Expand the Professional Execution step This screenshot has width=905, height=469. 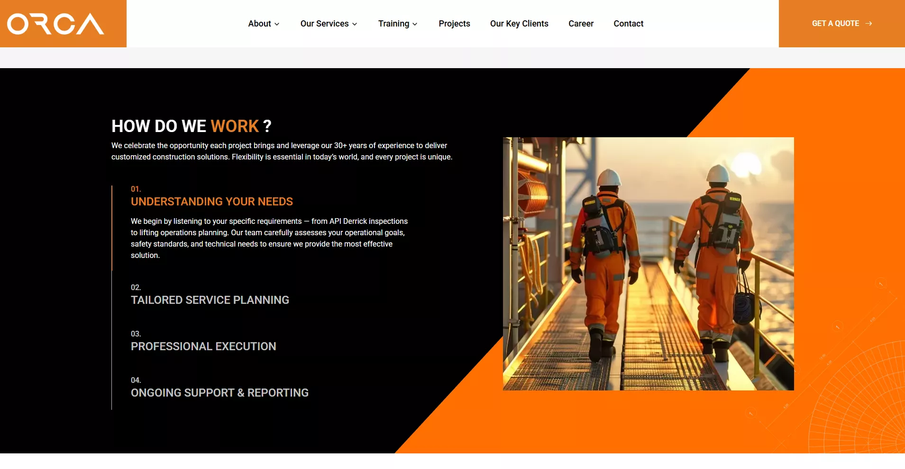[x=203, y=346]
